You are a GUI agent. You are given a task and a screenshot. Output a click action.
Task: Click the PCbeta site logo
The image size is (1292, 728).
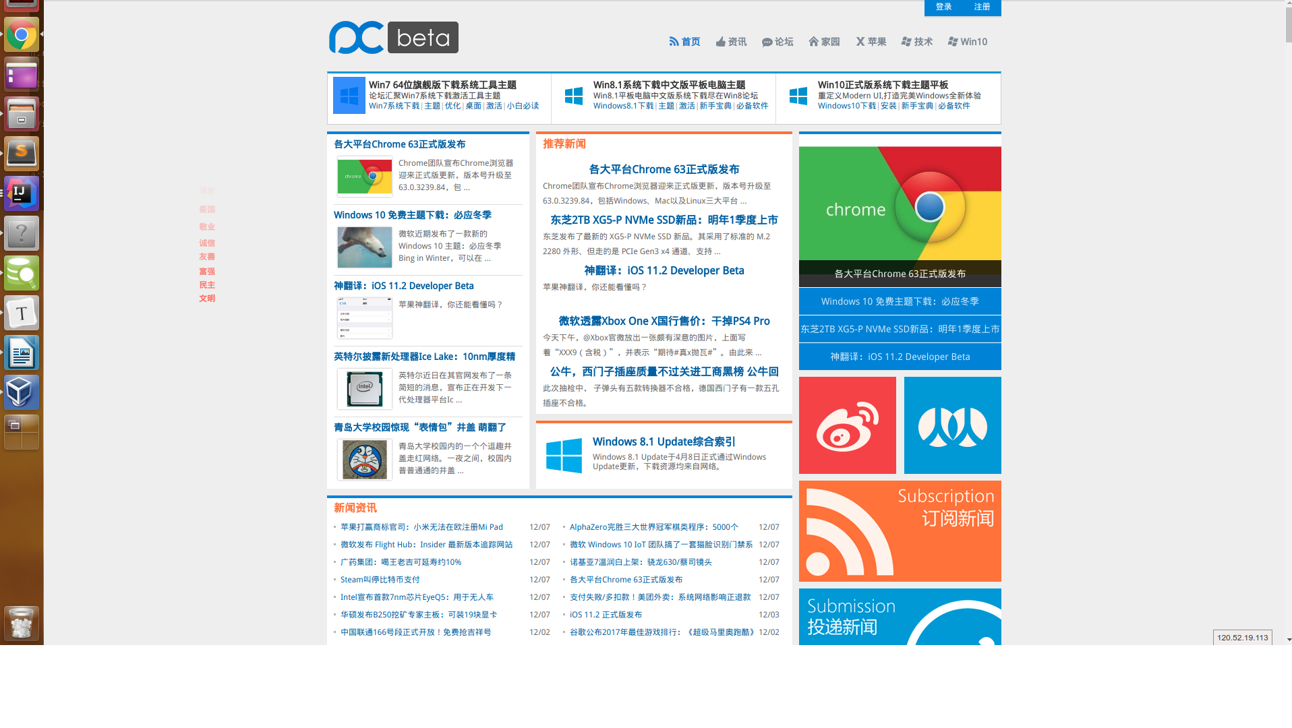[x=394, y=38]
